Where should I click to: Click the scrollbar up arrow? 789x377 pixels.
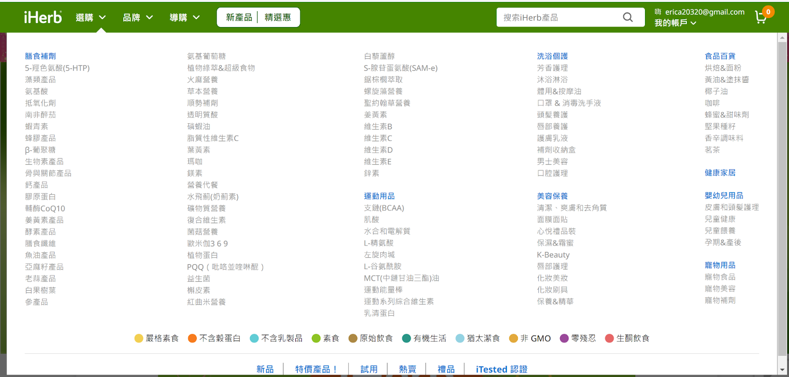coord(782,37)
